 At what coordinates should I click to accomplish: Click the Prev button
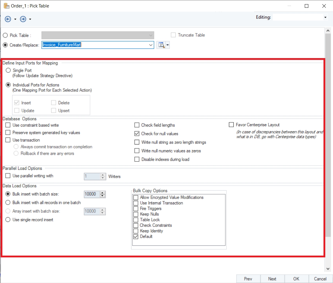point(248,279)
